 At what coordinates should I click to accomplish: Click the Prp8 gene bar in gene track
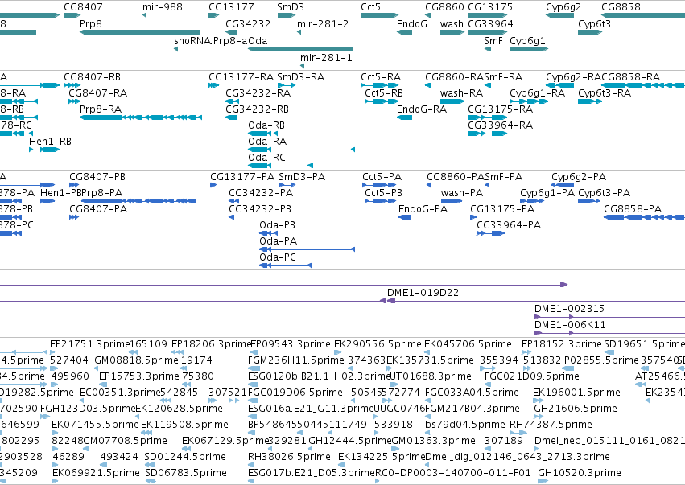point(139,32)
